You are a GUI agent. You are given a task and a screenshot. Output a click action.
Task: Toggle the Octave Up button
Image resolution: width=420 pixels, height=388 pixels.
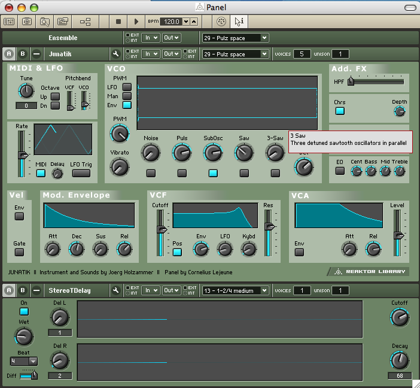(x=55, y=96)
